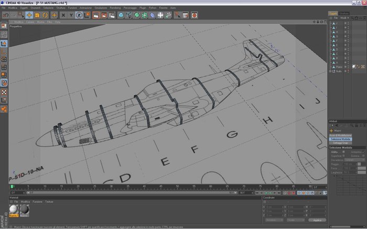Open the Rendering menu
The height and width of the screenshot is (229, 367).
pos(115,8)
